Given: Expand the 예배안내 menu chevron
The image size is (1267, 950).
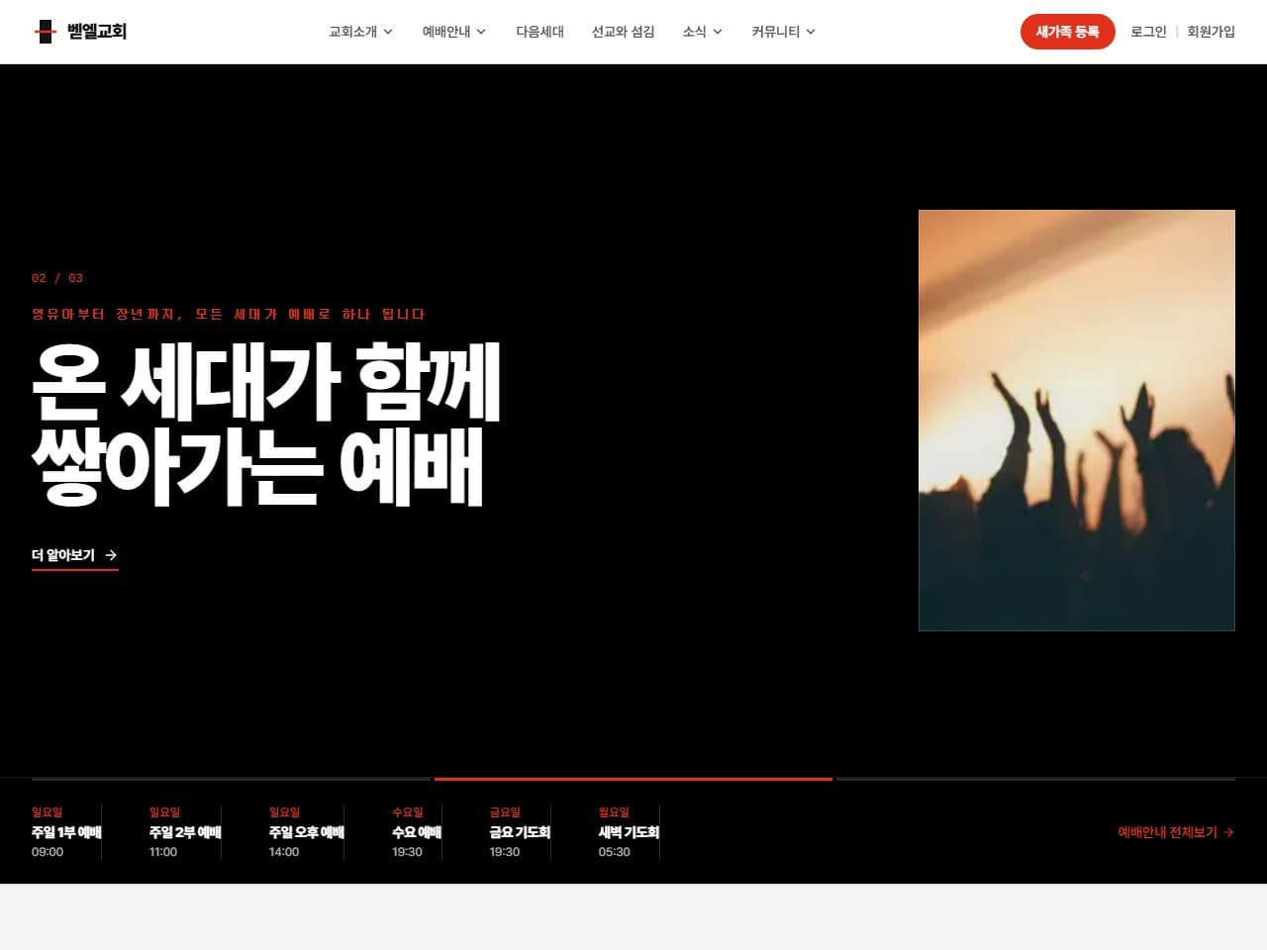Looking at the screenshot, I should [481, 32].
